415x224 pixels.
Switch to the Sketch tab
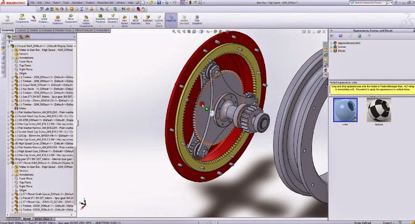pos(33,31)
